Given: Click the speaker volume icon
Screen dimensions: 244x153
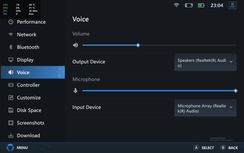Looking at the screenshot, I should click(x=75, y=45).
